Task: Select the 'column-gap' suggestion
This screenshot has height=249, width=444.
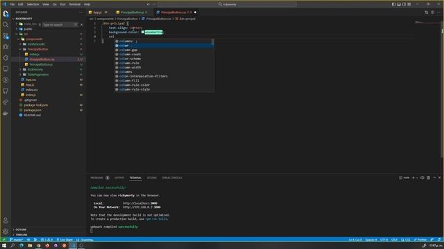Action: [164, 50]
